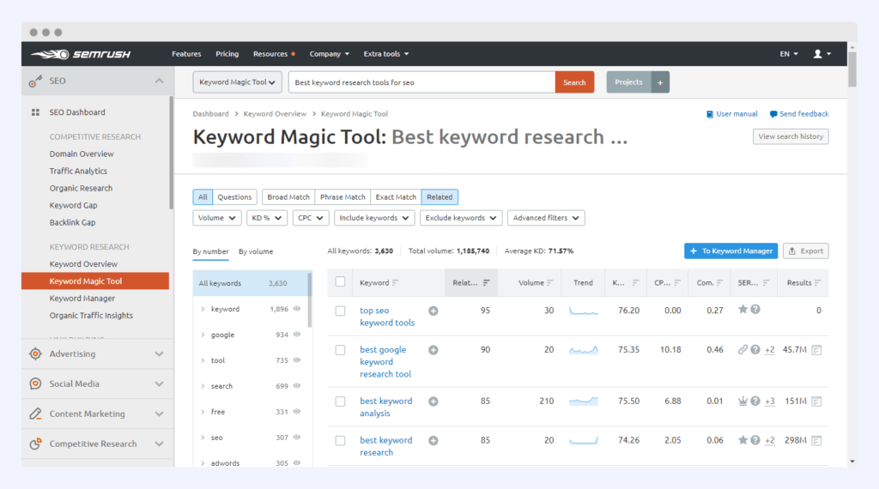Check the 'best google keyword research tool' row
Image resolution: width=879 pixels, height=489 pixels.
tap(340, 350)
